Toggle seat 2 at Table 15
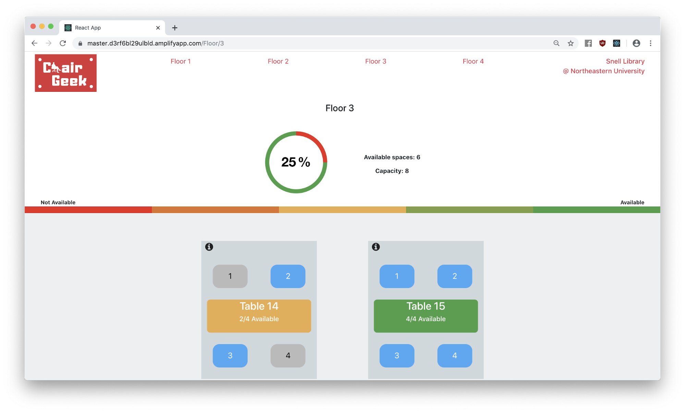This screenshot has height=413, width=685. 455,276
